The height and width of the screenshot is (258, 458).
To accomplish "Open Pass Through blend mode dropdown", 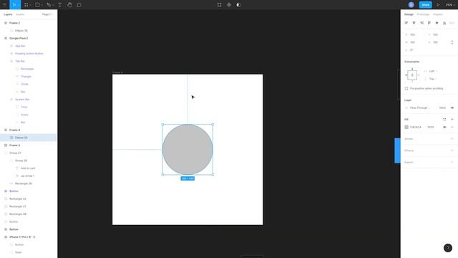I will [x=420, y=108].
